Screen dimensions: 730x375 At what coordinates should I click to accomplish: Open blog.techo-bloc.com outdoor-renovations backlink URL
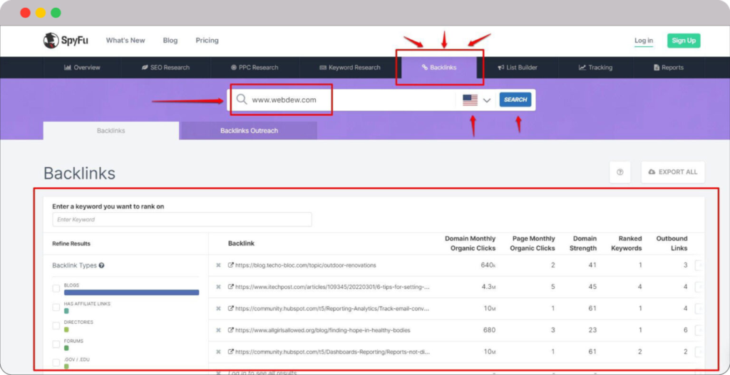[305, 265]
